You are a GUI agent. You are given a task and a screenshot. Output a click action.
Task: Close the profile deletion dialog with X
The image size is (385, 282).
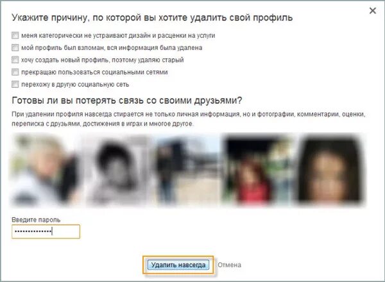pyautogui.click(x=373, y=10)
